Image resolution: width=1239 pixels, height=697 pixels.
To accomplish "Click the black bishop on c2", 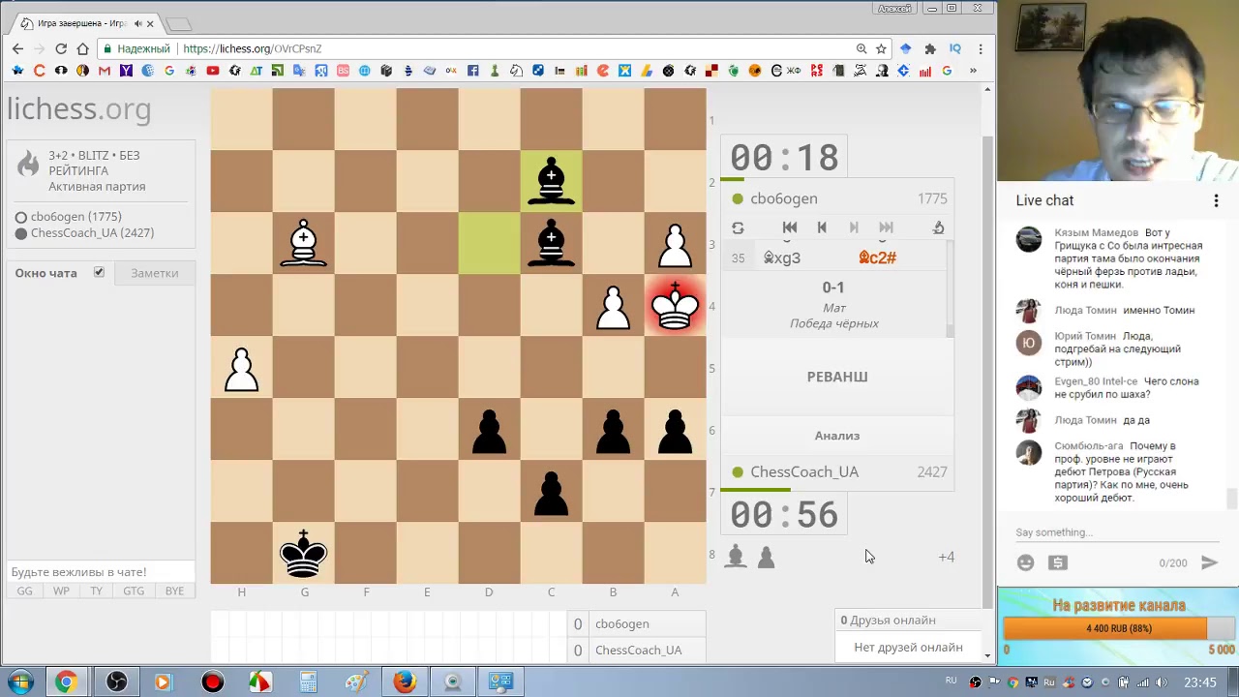I will 551,181.
